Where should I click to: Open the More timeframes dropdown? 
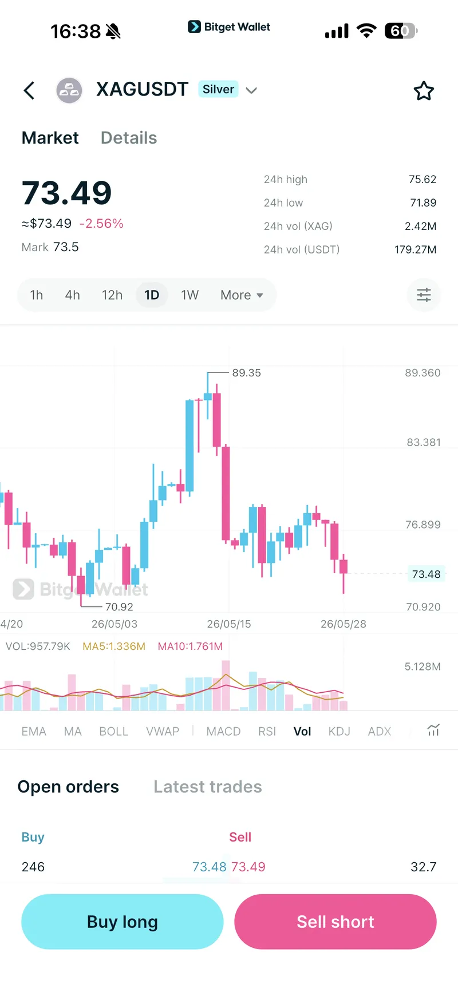click(242, 295)
